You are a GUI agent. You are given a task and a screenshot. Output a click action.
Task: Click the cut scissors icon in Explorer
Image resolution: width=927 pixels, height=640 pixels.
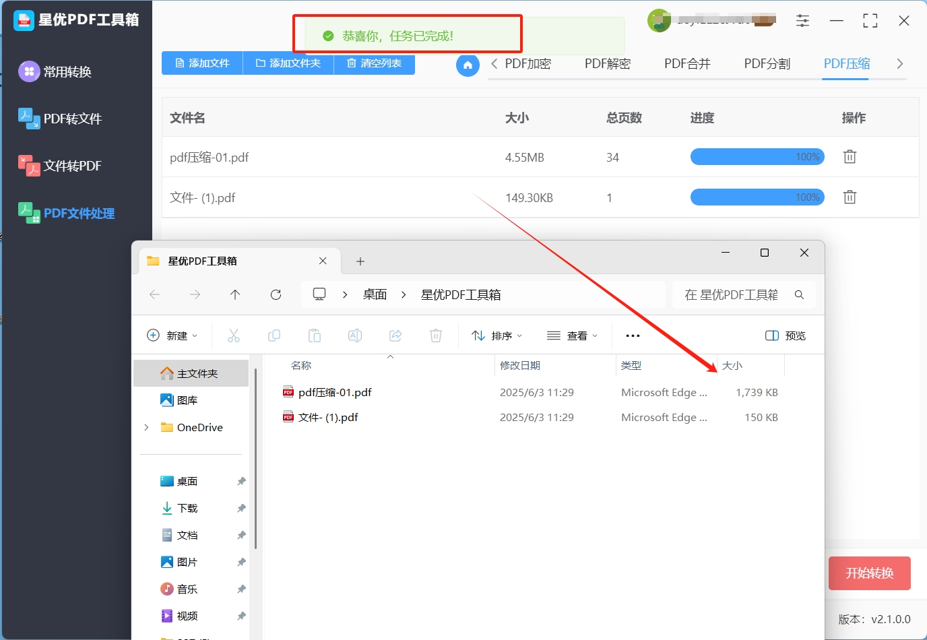coord(234,335)
